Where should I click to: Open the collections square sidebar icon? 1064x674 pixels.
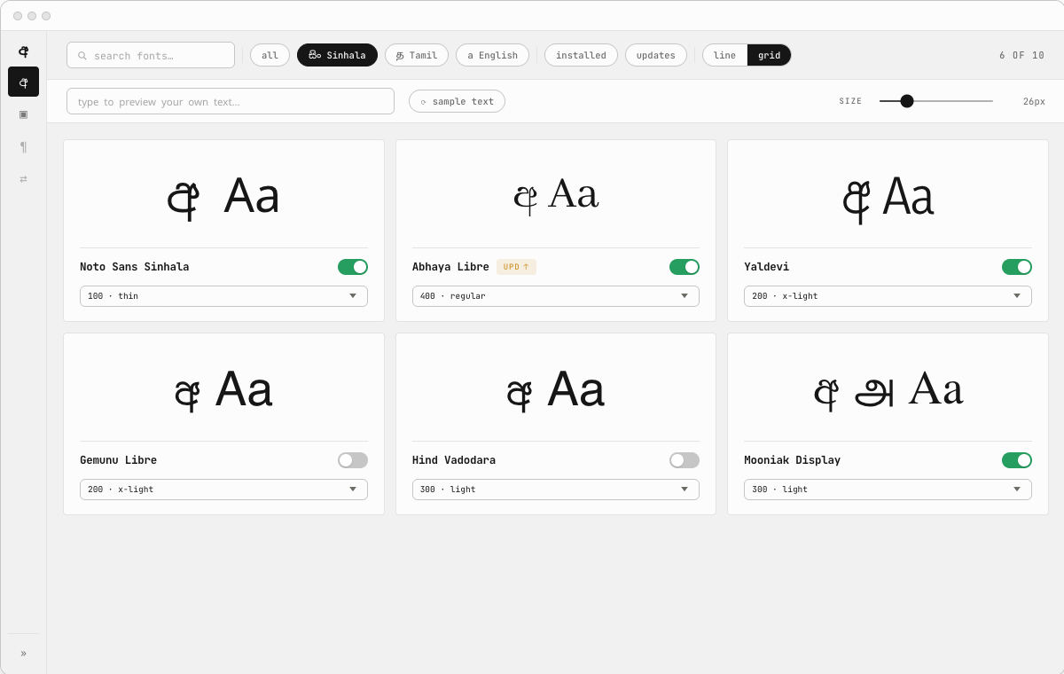pyautogui.click(x=23, y=114)
